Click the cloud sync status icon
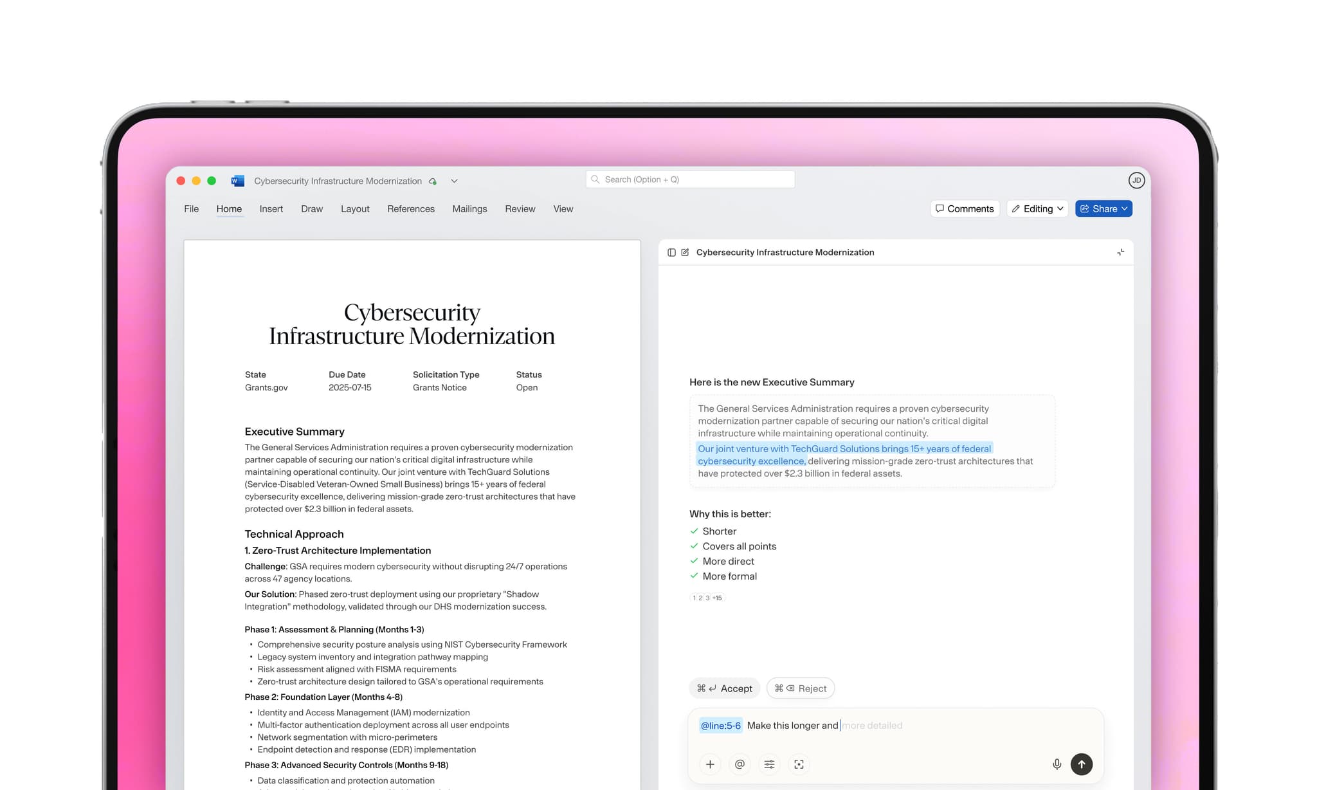This screenshot has height=790, width=1317. point(433,181)
